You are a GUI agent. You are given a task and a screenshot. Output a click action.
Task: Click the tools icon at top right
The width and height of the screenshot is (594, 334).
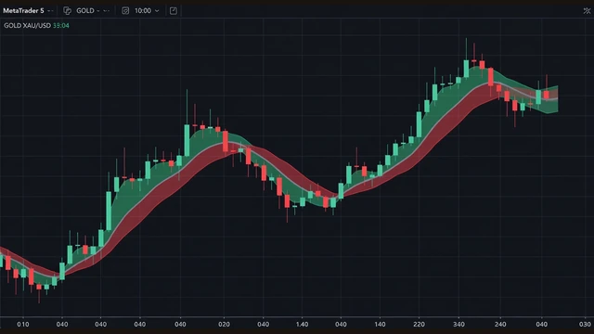point(587,10)
